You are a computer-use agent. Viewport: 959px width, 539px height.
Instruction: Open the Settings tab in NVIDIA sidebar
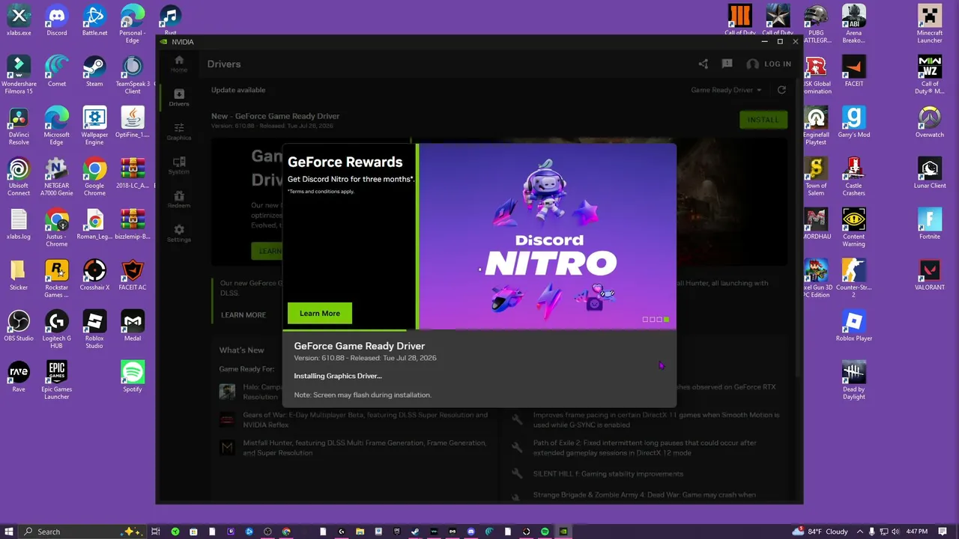(178, 234)
